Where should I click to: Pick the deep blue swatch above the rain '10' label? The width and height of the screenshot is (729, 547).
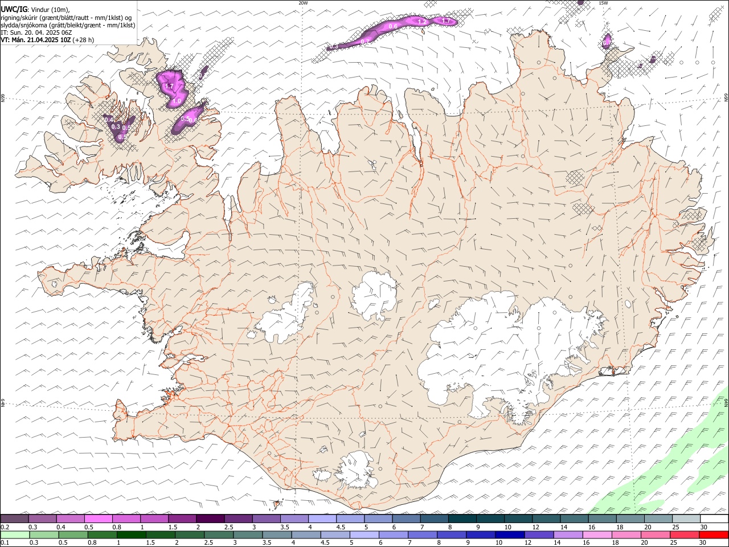point(509,534)
